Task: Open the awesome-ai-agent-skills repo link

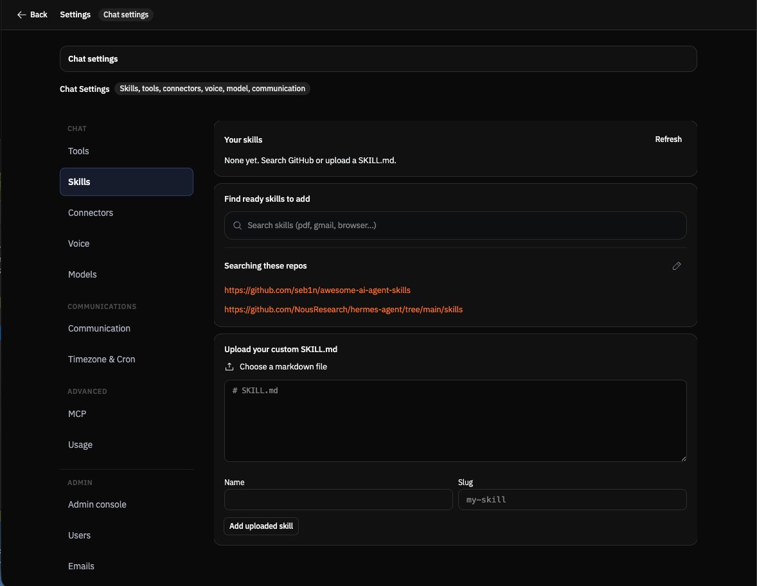Action: tap(317, 290)
